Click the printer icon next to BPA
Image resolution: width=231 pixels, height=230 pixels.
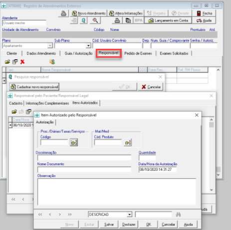(x=117, y=20)
